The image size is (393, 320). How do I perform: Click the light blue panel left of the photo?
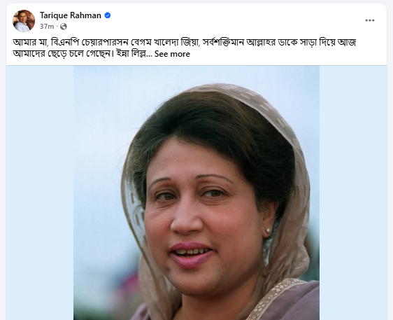point(40,193)
